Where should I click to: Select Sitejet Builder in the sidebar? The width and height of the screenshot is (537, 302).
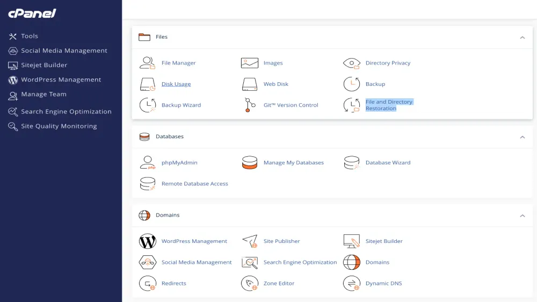44,65
